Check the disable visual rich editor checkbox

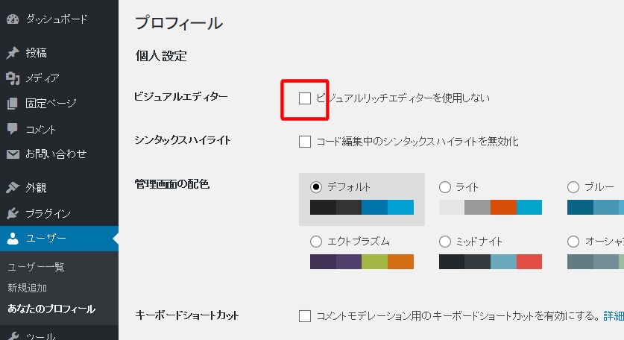point(304,98)
